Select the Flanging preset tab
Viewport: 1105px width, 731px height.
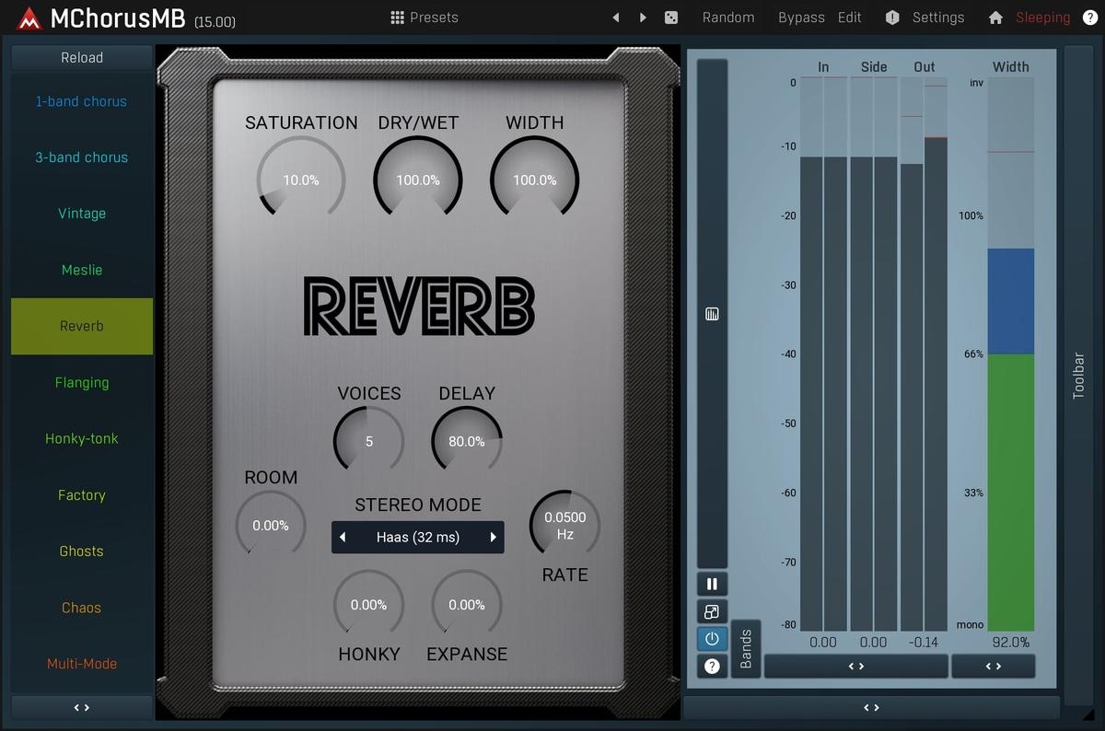(82, 383)
